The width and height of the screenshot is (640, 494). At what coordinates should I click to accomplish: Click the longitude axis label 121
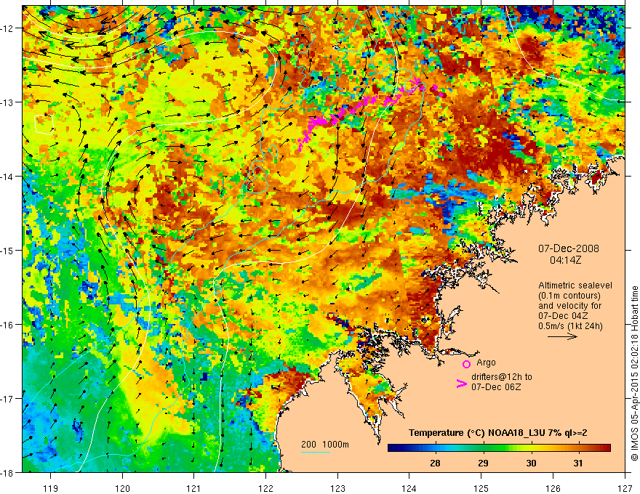[x=194, y=488]
